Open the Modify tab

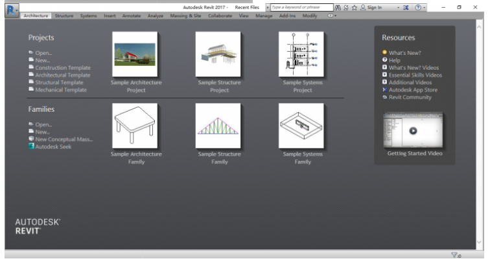click(310, 16)
